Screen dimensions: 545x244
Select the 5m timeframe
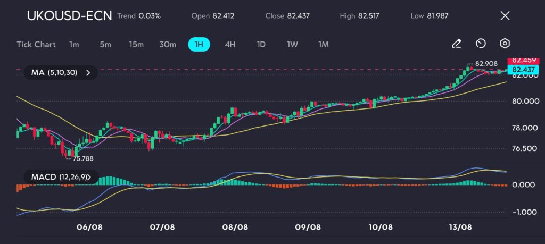pyautogui.click(x=105, y=45)
